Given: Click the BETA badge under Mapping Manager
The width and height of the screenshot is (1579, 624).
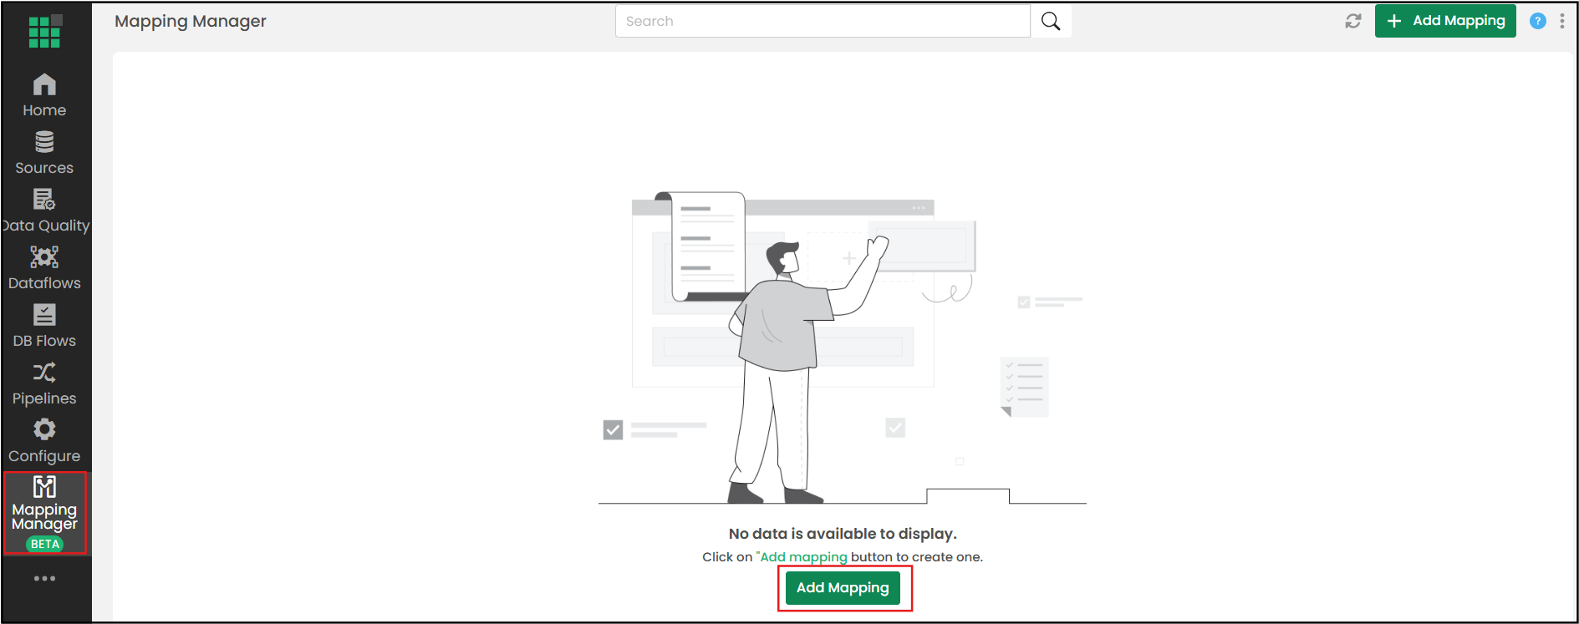Looking at the screenshot, I should [x=45, y=544].
